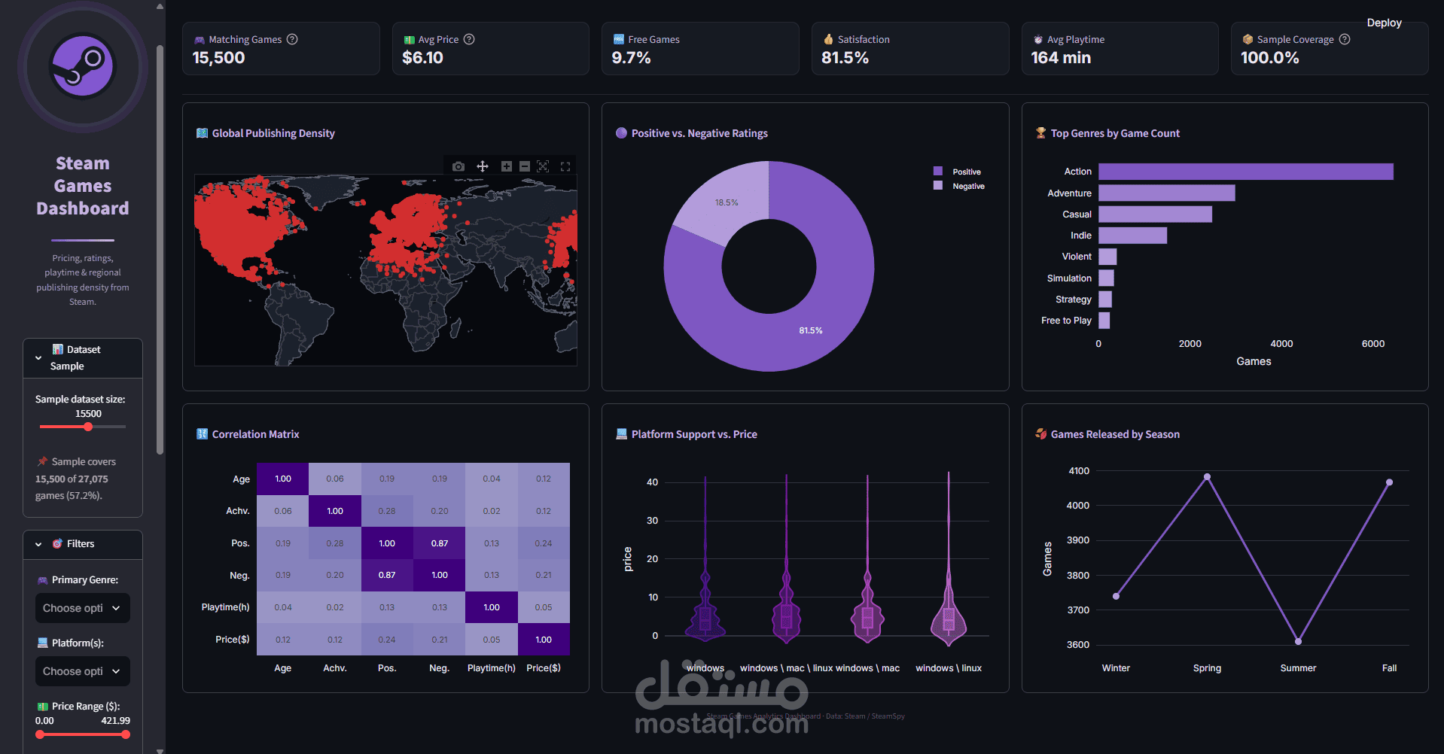Download map as PNG via camera icon
The width and height of the screenshot is (1444, 754).
click(458, 166)
